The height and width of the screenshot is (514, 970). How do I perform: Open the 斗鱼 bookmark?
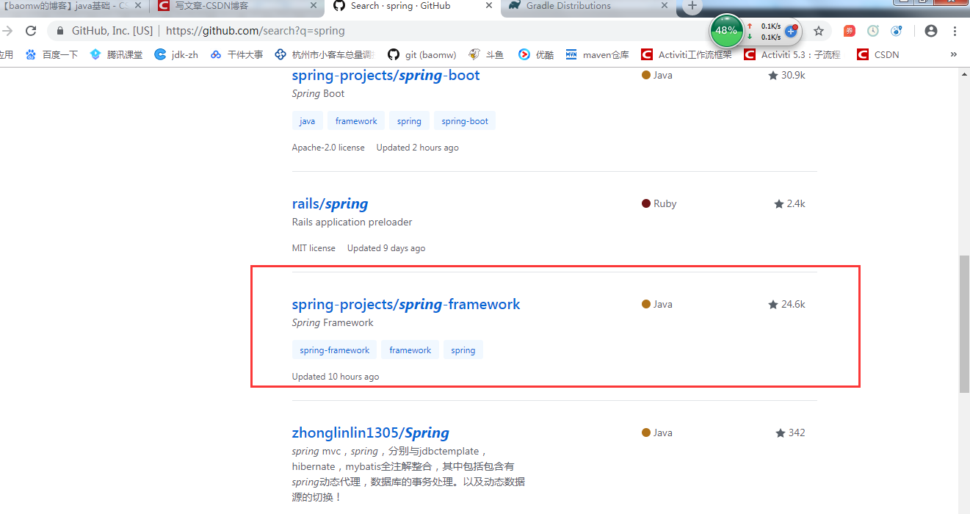click(486, 54)
